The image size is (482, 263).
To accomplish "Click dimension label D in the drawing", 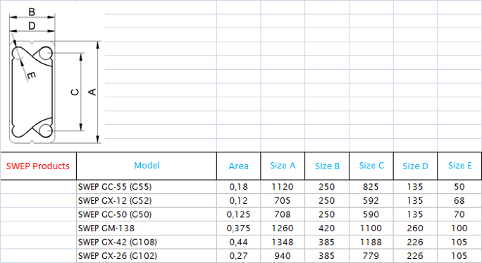I will click(32, 26).
